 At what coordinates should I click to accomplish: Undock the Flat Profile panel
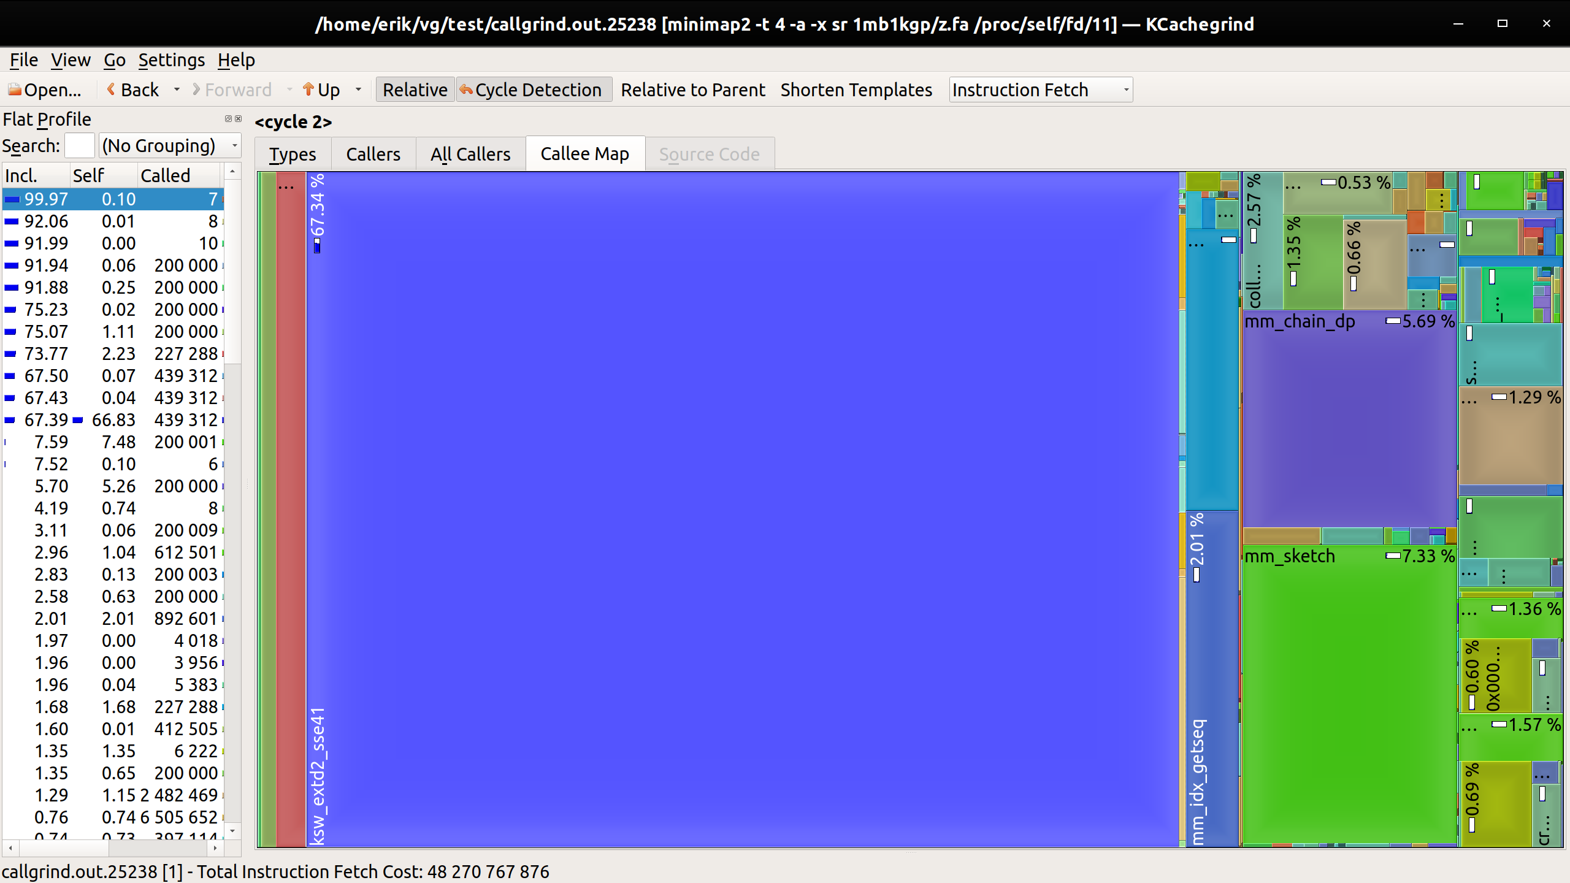click(228, 119)
